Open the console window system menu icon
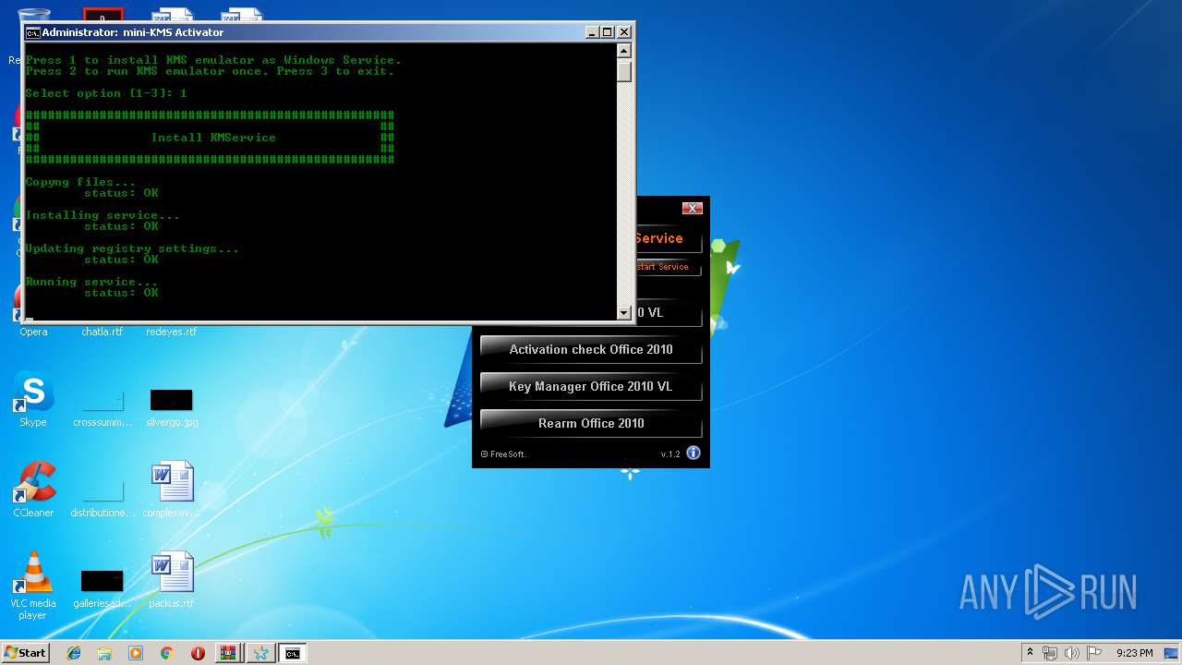This screenshot has width=1182, height=665. tap(33, 32)
